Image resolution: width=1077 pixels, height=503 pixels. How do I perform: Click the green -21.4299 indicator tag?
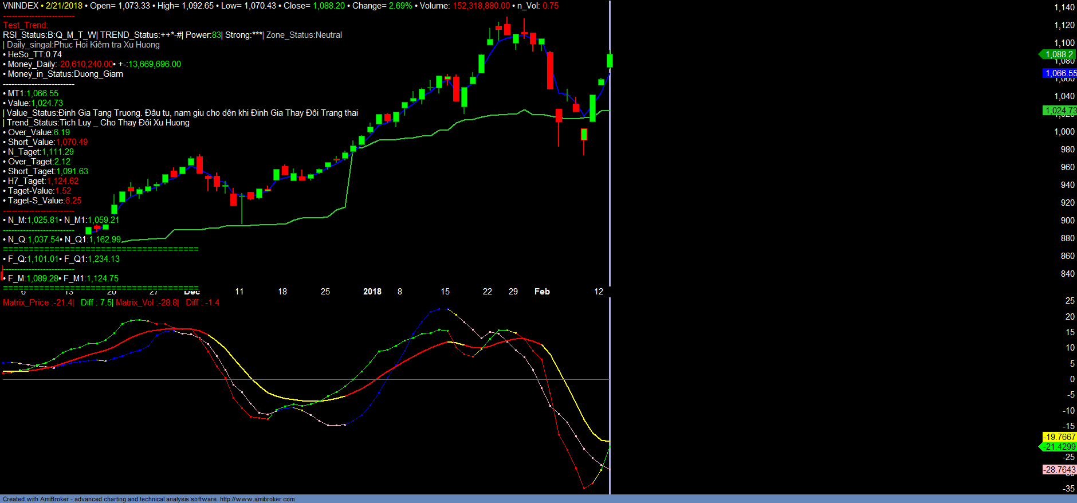coord(1059,447)
